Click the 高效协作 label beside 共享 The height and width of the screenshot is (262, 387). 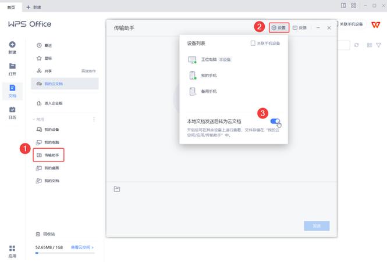click(88, 71)
